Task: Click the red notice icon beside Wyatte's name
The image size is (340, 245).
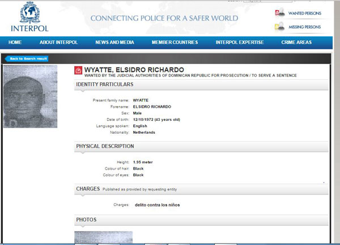Action: pos(78,70)
